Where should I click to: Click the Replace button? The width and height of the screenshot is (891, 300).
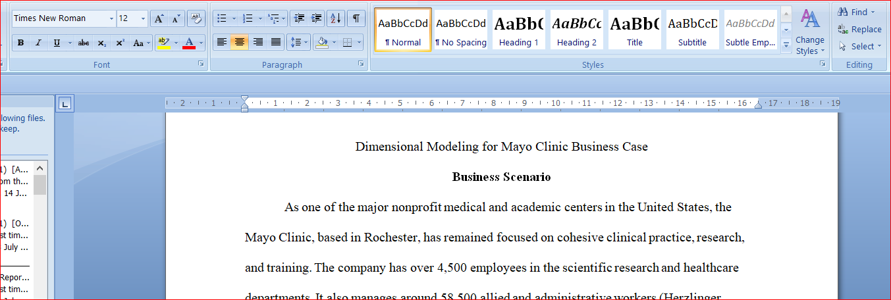click(860, 29)
